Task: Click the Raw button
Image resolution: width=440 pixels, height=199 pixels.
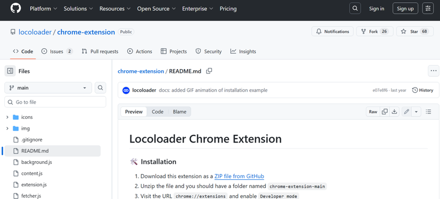Action: pos(373,112)
